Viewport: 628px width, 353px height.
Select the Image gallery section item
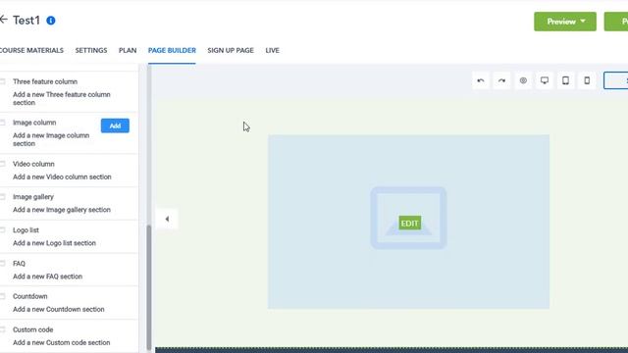(x=70, y=203)
